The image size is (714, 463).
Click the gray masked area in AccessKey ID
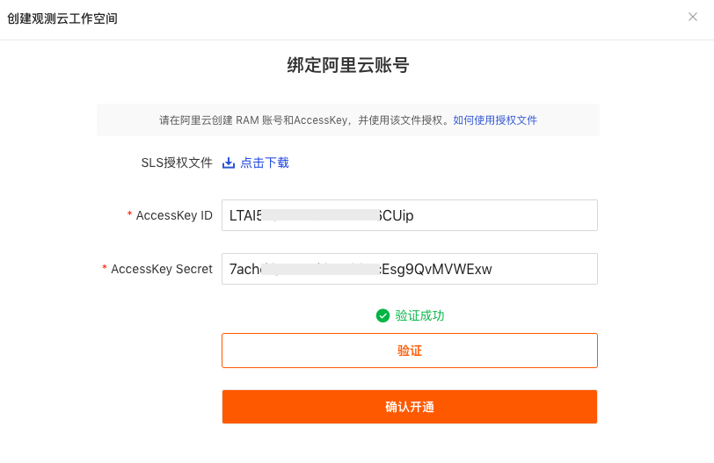pos(320,215)
